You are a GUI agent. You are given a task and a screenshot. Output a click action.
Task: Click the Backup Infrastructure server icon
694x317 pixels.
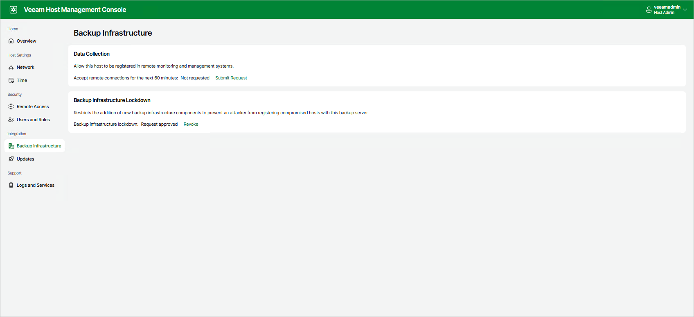coord(11,146)
